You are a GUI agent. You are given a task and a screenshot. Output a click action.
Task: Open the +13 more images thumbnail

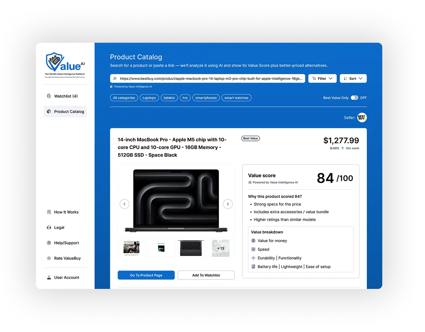tap(220, 248)
